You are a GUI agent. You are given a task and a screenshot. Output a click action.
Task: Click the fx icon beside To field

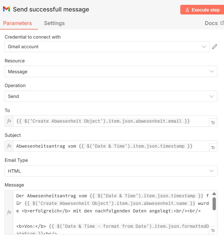point(9,121)
